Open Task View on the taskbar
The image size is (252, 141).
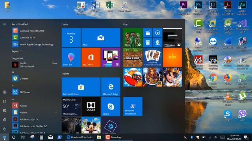23,137
